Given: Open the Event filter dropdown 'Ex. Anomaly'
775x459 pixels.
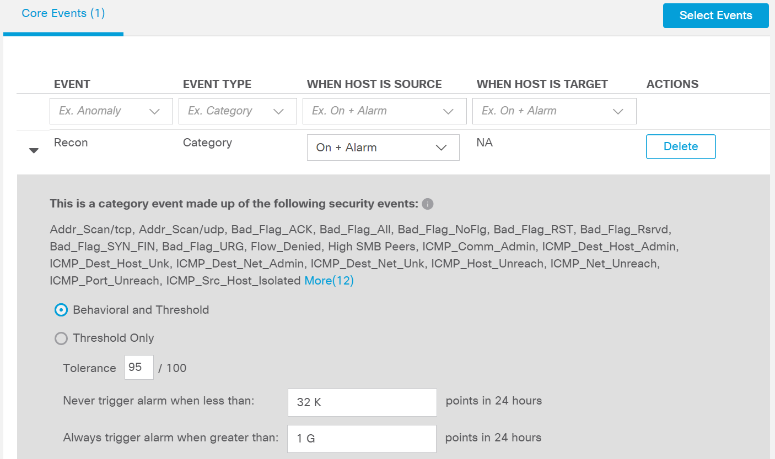Looking at the screenshot, I should tap(111, 111).
